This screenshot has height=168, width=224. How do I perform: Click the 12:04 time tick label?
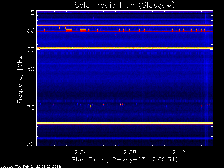(x=79, y=152)
